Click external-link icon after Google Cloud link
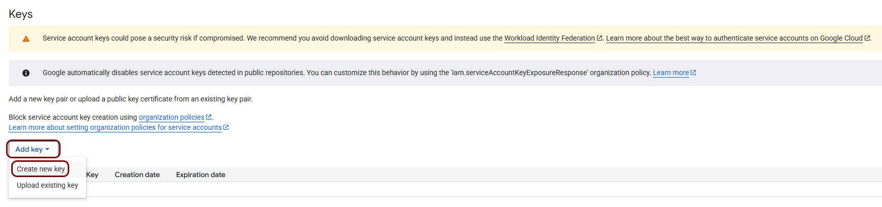882x207 pixels. point(867,38)
